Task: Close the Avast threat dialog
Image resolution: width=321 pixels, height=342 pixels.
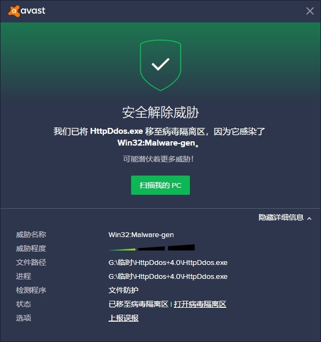Action: pyautogui.click(x=310, y=11)
